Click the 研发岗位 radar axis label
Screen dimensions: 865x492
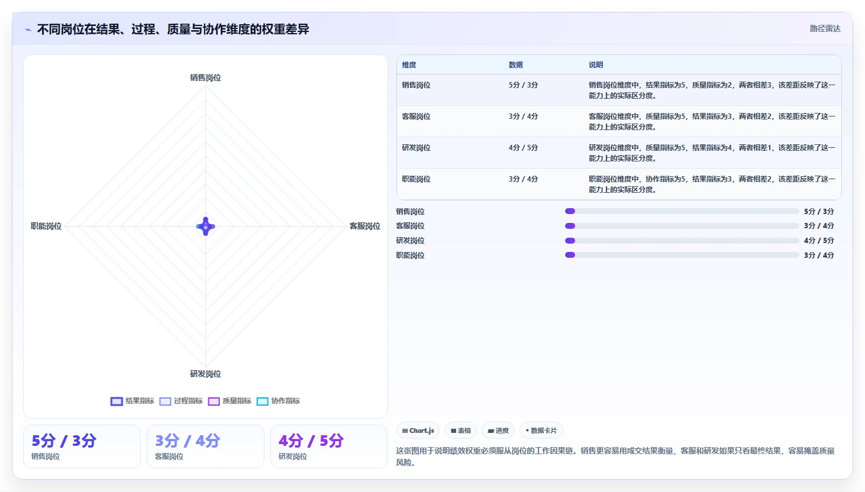tap(205, 374)
